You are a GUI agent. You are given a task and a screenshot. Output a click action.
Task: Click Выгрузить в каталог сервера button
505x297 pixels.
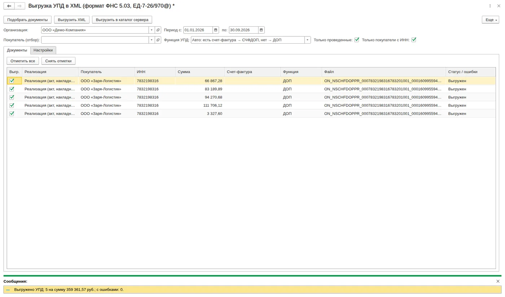coord(122,20)
